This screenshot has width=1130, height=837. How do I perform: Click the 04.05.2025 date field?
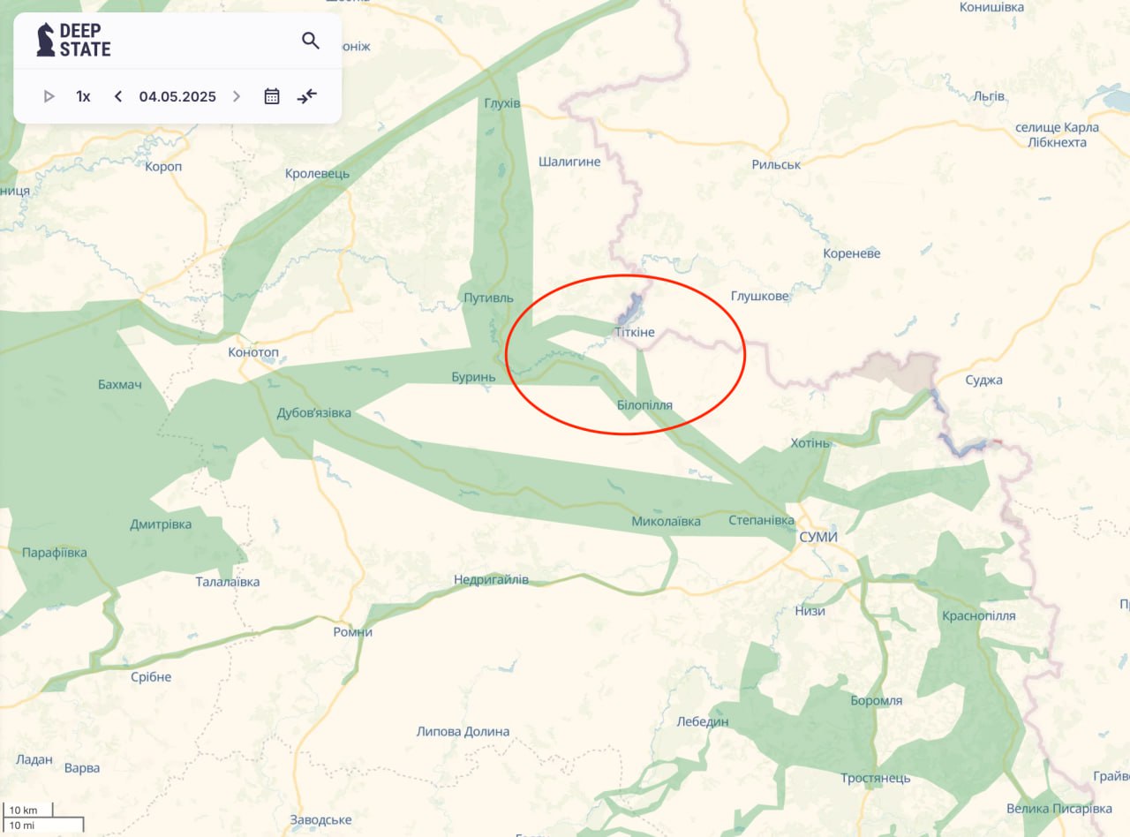coord(177,96)
